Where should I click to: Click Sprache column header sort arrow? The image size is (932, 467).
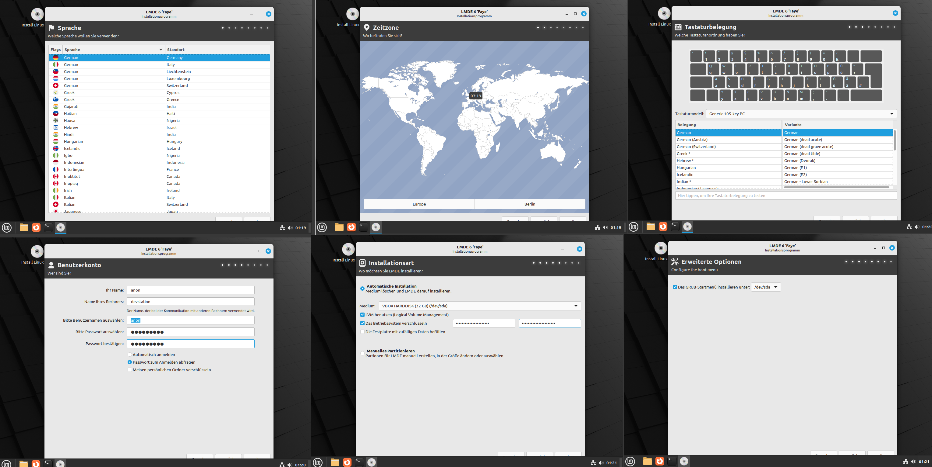click(x=161, y=50)
